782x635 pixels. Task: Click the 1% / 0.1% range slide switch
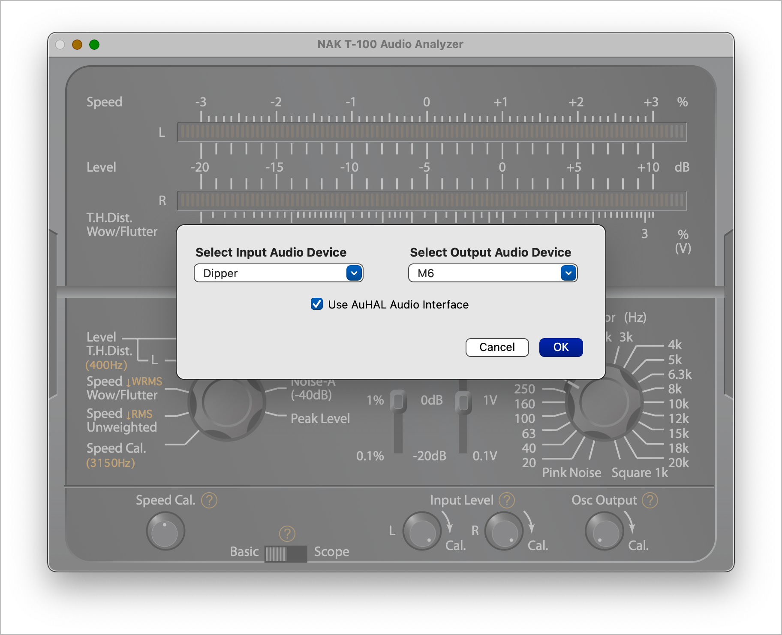398,402
